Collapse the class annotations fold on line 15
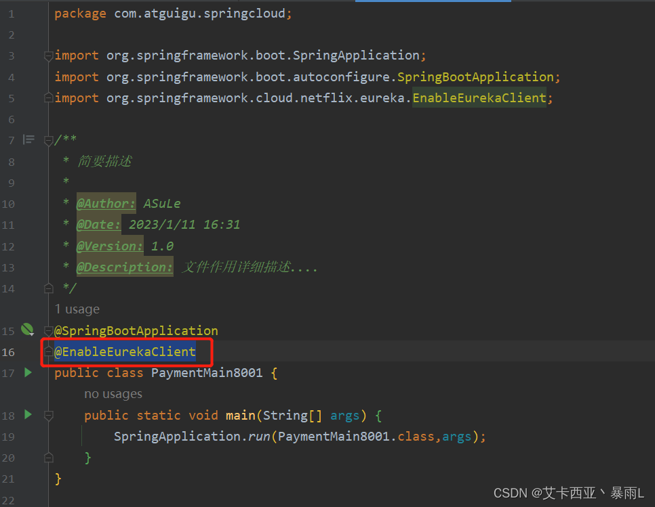655x507 pixels. coord(48,331)
